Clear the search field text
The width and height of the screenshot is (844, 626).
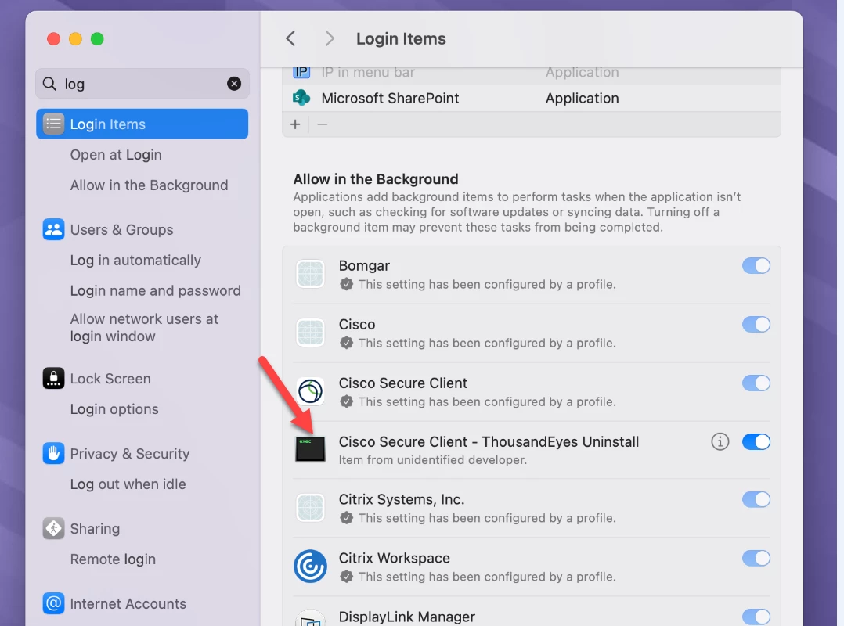(x=233, y=84)
